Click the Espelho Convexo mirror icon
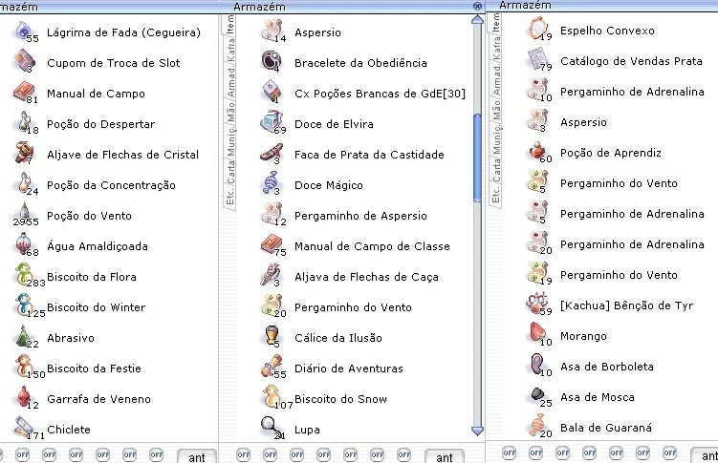Image resolution: width=718 pixels, height=463 pixels. (537, 30)
